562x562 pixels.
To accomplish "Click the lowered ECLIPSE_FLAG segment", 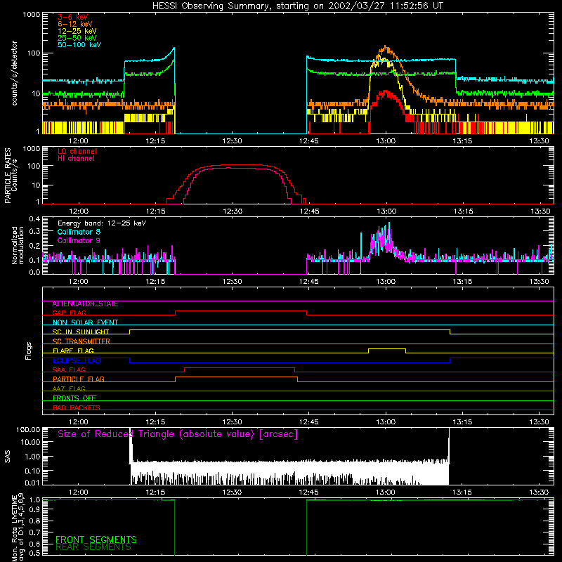I will coord(289,362).
